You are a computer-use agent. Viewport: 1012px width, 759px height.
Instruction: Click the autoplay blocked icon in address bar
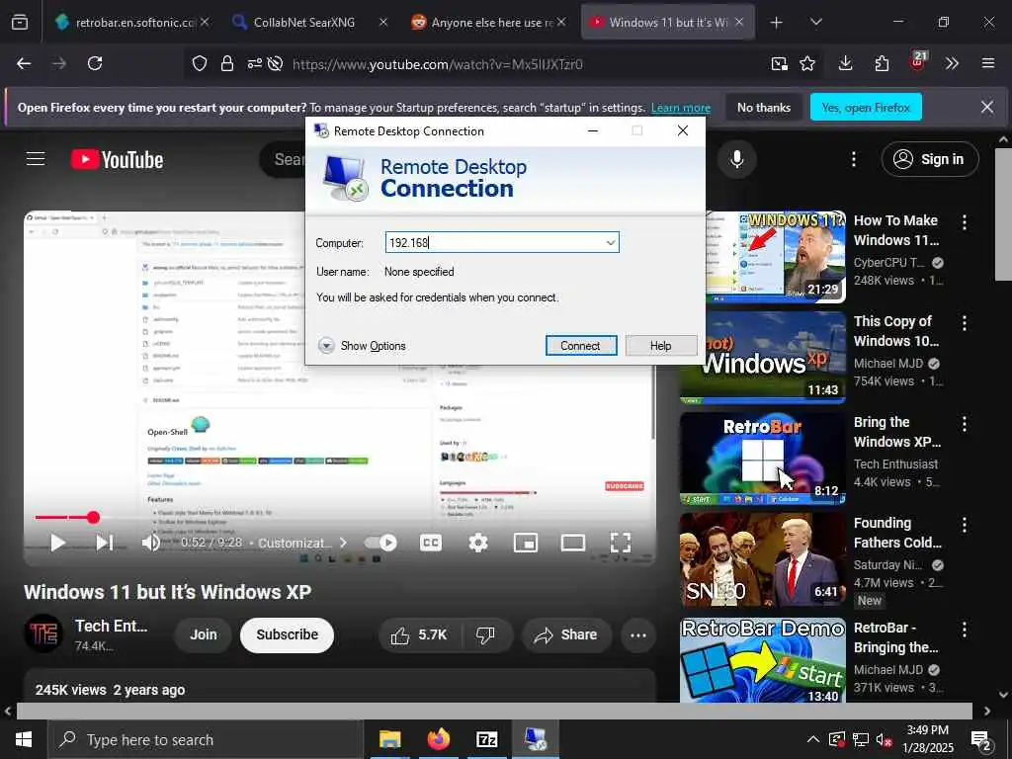pyautogui.click(x=275, y=63)
